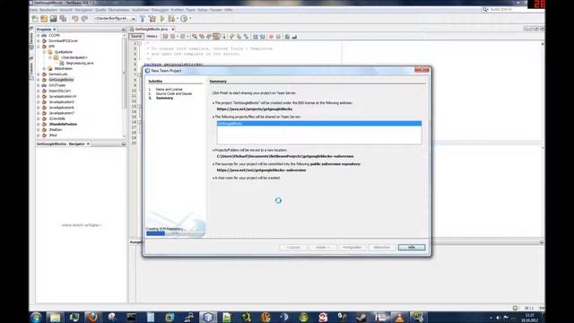Click the Find Next Occurrence editor icon
The height and width of the screenshot is (323, 574).
pos(209,37)
